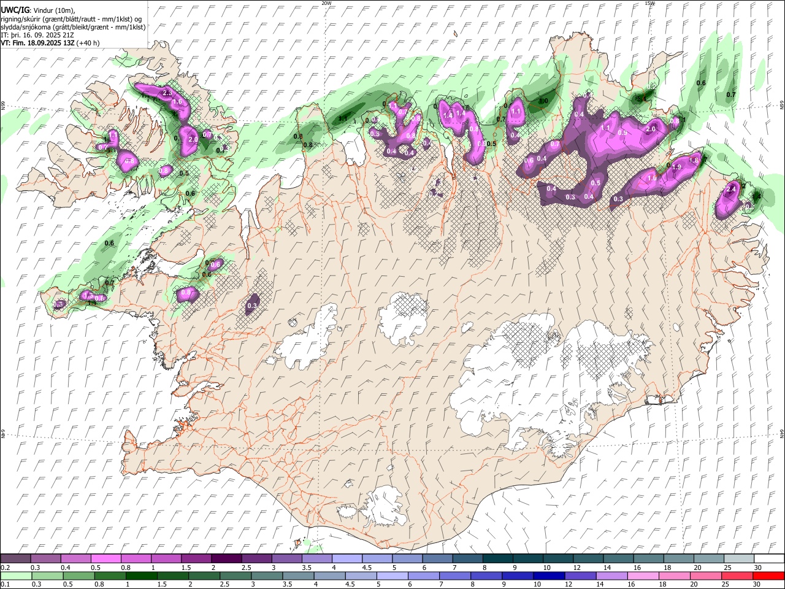
Task: Click the snow legend swatch labeled 0.3
Action: pyautogui.click(x=45, y=559)
